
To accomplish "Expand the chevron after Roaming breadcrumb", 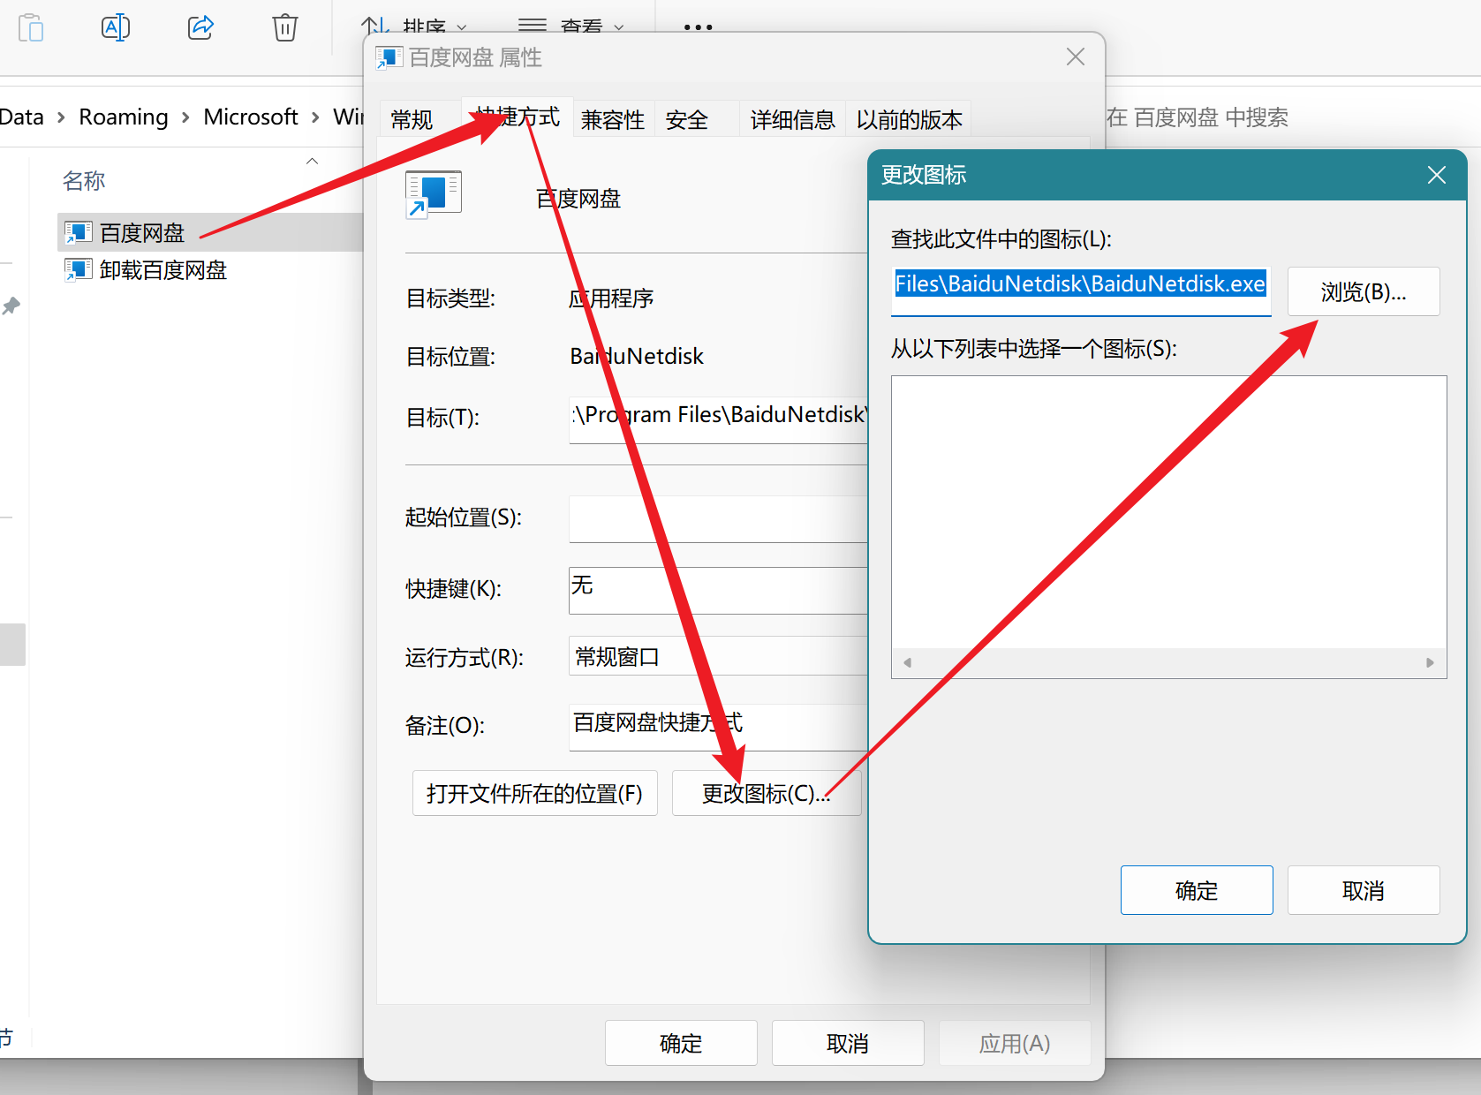I will pos(185,117).
